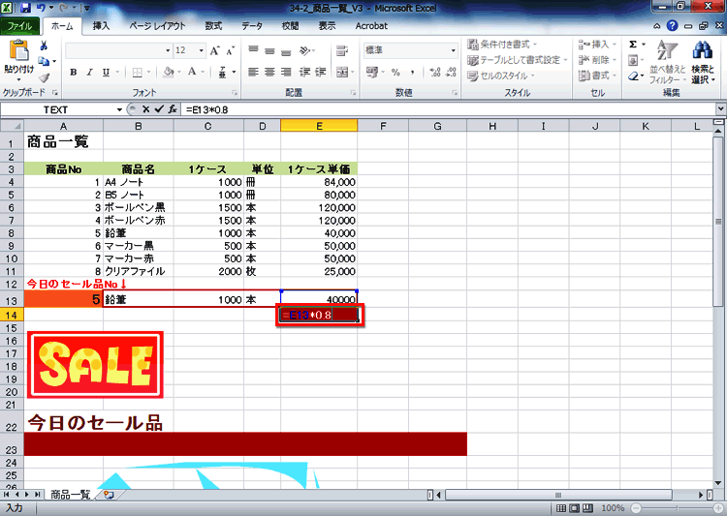Screen dimensions: 727x516
Task: Click the Decrease Font Size icon
Action: pos(231,50)
